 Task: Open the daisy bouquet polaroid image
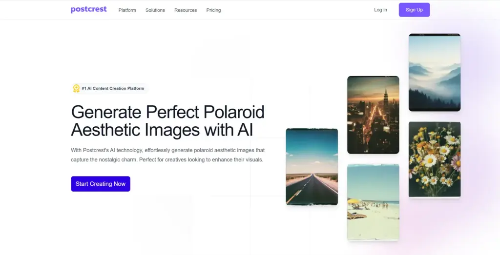(x=435, y=159)
